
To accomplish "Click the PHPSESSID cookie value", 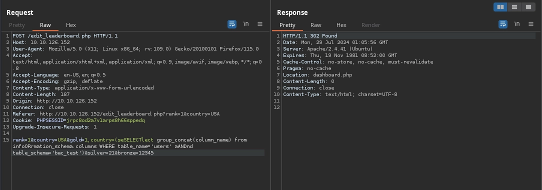I will click(x=105, y=120).
